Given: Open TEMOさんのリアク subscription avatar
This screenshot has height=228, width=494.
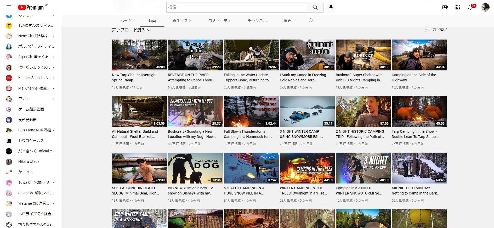Looking at the screenshot, I should point(9,25).
